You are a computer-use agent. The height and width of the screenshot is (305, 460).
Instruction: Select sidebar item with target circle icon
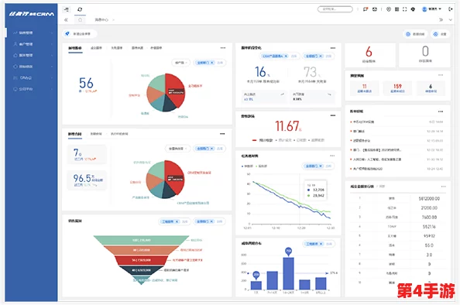point(33,67)
